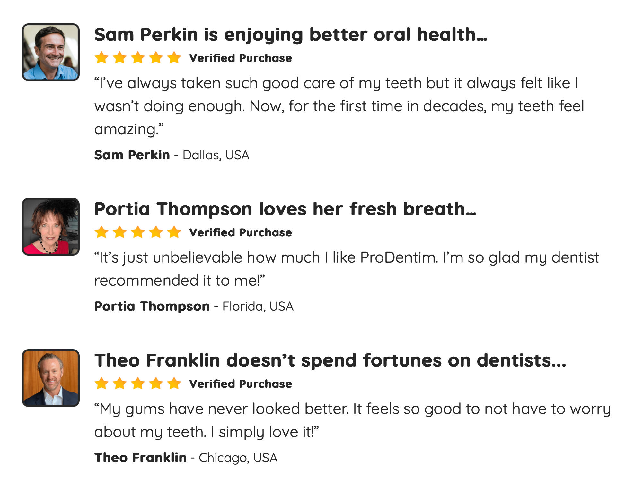Click fourth star in Sam Perkin's rating
This screenshot has width=634, height=481.
[x=156, y=58]
